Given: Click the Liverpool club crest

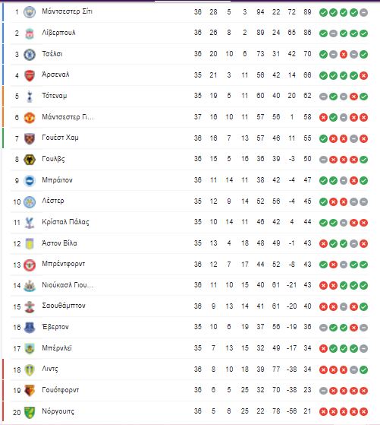Looking at the screenshot, I should click(30, 33).
